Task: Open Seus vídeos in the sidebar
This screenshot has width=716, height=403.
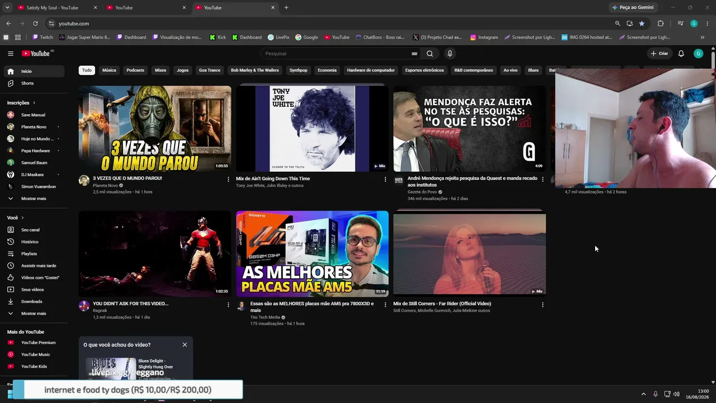Action: pyautogui.click(x=35, y=289)
